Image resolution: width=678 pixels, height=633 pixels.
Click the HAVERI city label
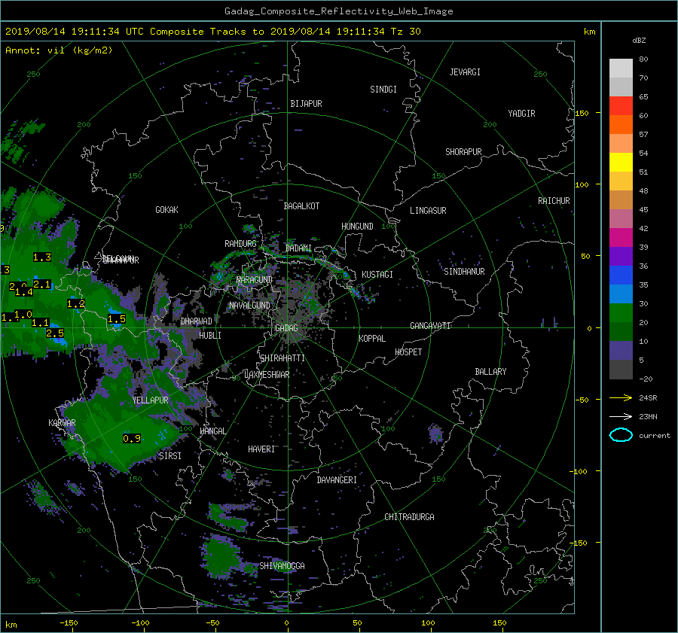[261, 449]
